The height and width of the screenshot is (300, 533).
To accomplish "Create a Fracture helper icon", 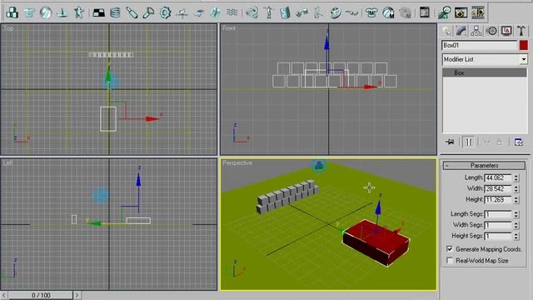I will (215, 12).
